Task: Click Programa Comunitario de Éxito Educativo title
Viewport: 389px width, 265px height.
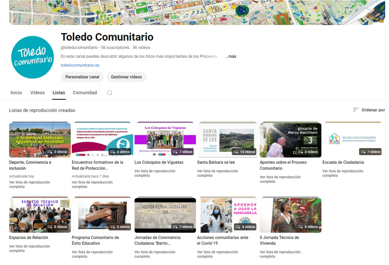Action: pos(95,240)
